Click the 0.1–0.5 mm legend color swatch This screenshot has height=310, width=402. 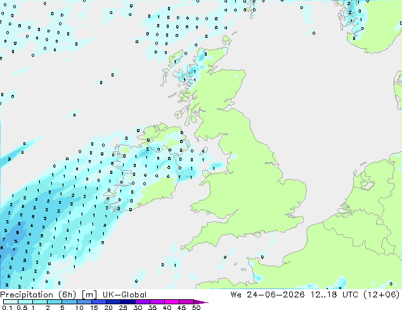[11, 302]
